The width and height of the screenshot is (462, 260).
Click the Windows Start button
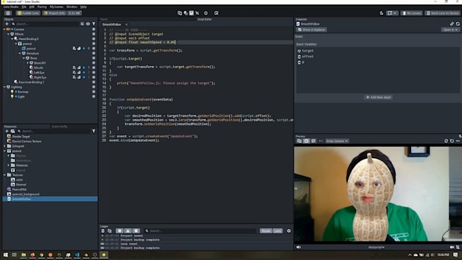[x=5, y=255]
